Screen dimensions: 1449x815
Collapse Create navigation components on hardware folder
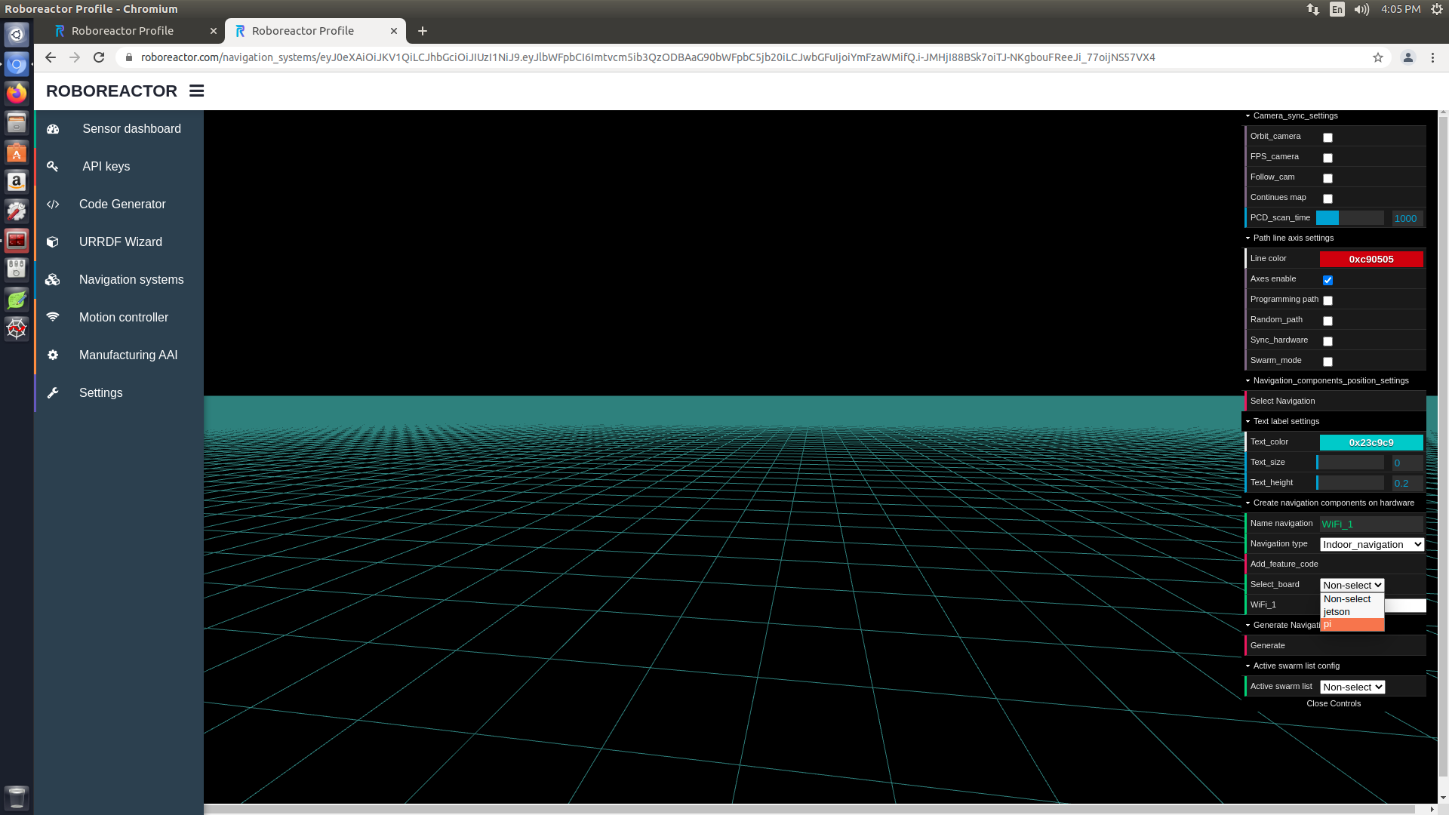(1334, 503)
